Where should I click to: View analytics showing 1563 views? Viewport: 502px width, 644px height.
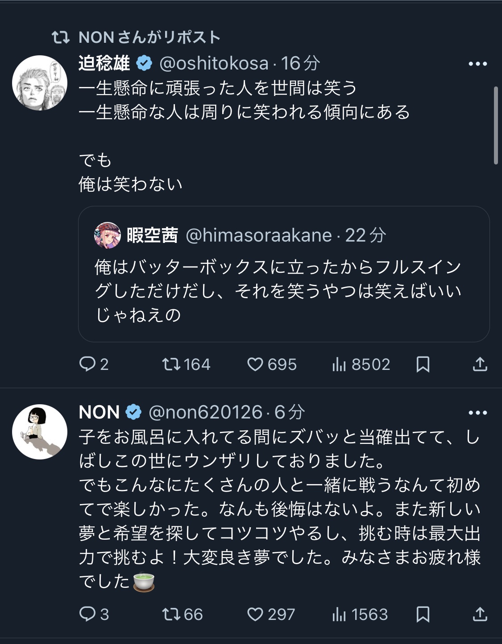pyautogui.click(x=360, y=615)
